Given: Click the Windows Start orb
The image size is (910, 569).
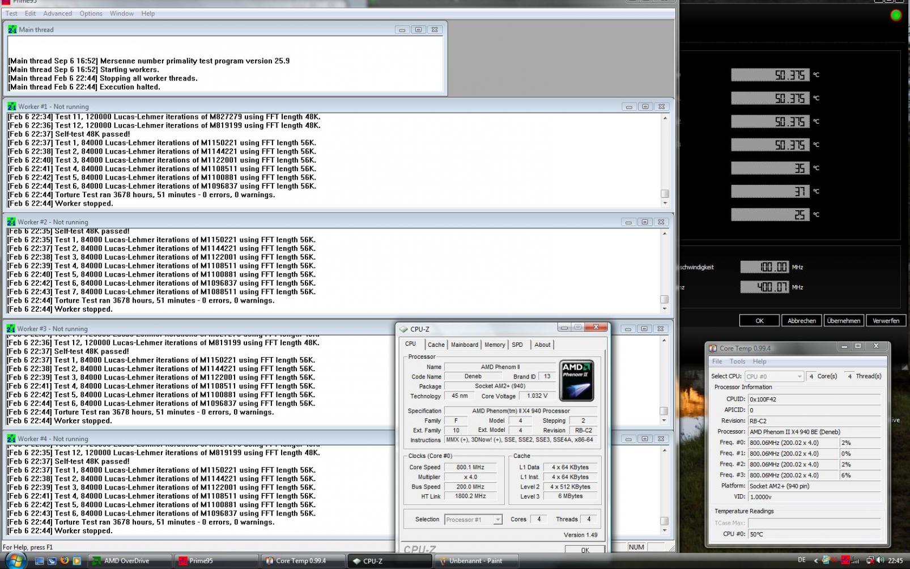Looking at the screenshot, I should tap(15, 560).
